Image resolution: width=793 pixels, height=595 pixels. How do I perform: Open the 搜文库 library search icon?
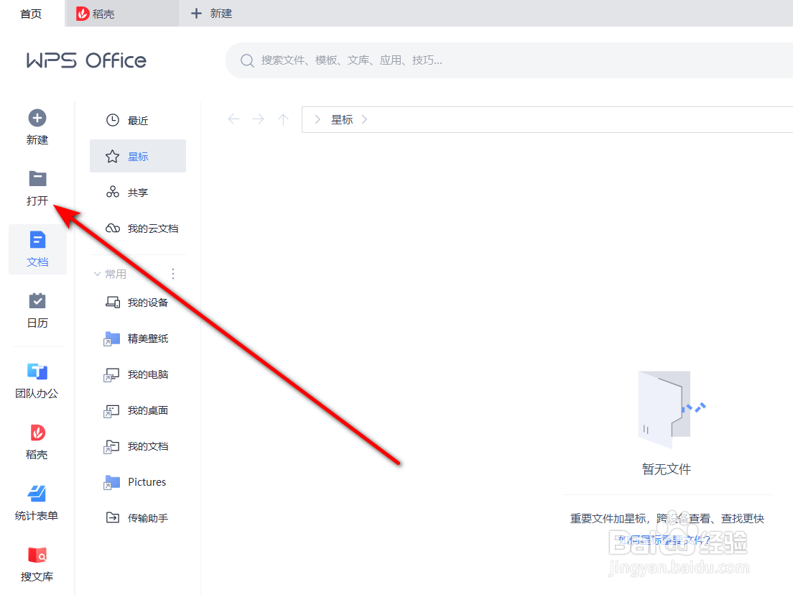click(37, 555)
